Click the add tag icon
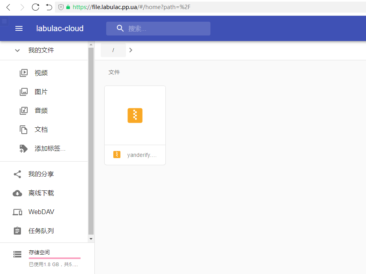 (24, 149)
